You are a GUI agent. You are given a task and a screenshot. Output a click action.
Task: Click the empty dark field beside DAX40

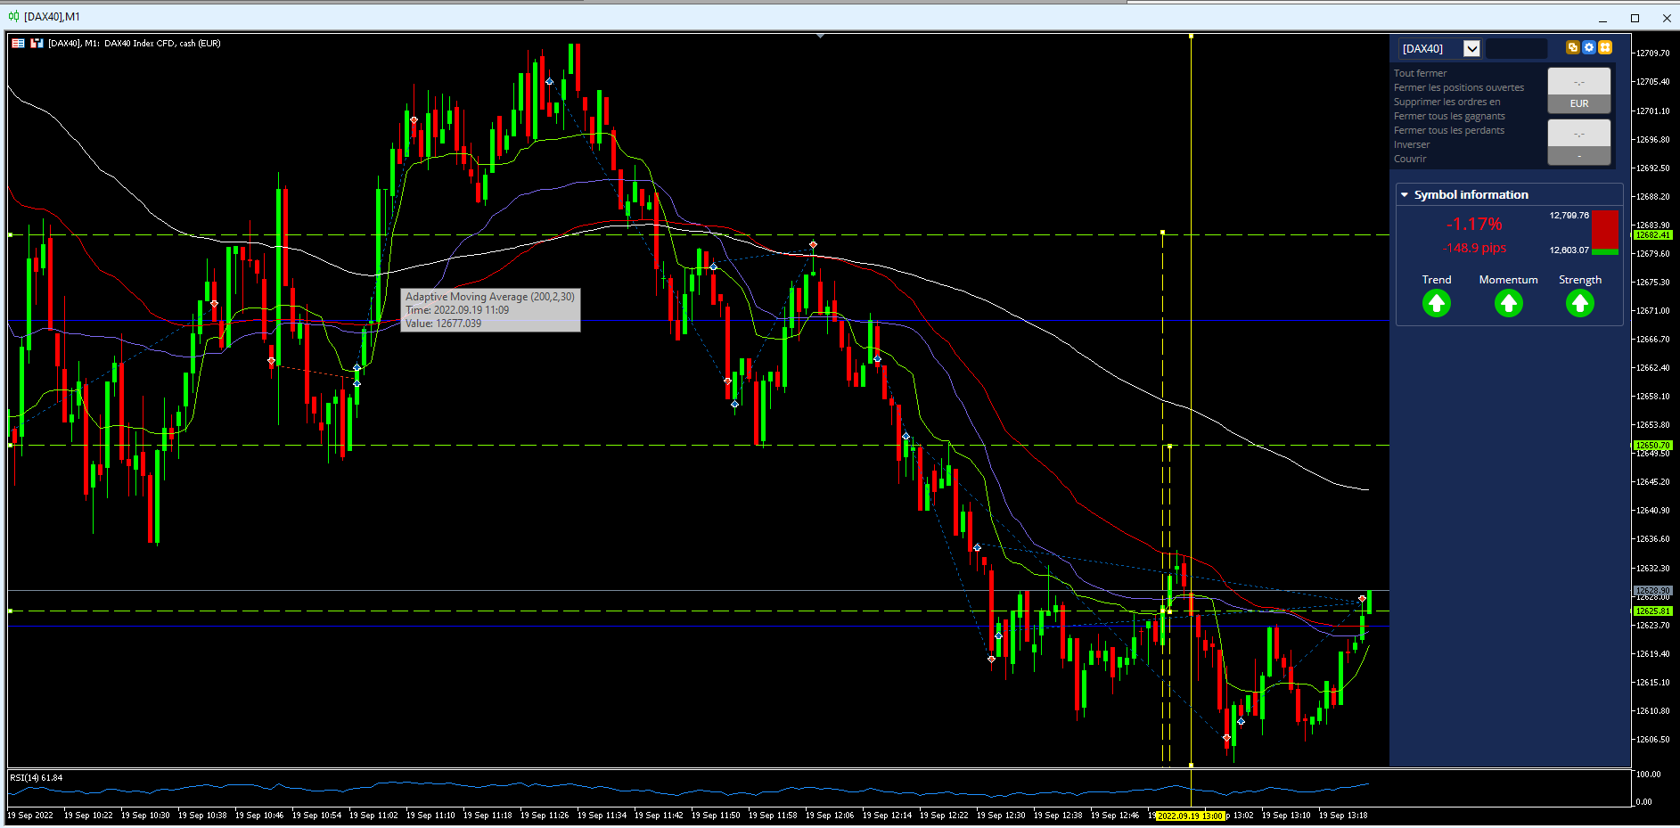pyautogui.click(x=1517, y=48)
